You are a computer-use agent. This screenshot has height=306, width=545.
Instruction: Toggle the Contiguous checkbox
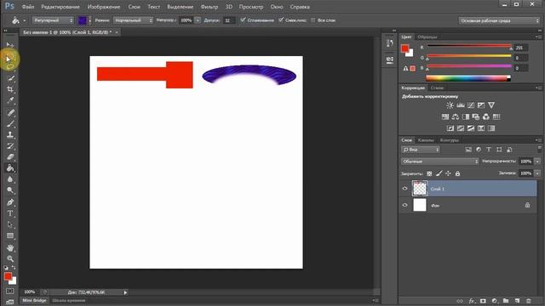point(281,20)
